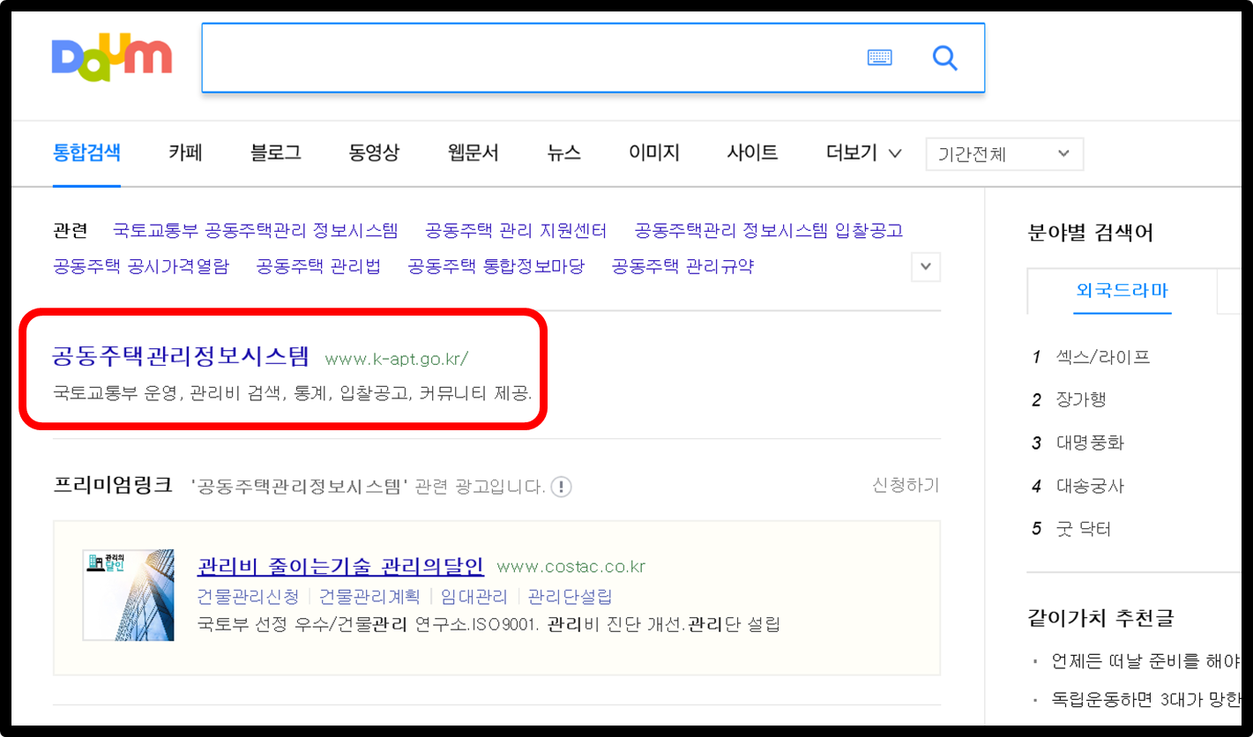Open the virtual keyboard icon in search box
The width and height of the screenshot is (1253, 737).
(879, 58)
